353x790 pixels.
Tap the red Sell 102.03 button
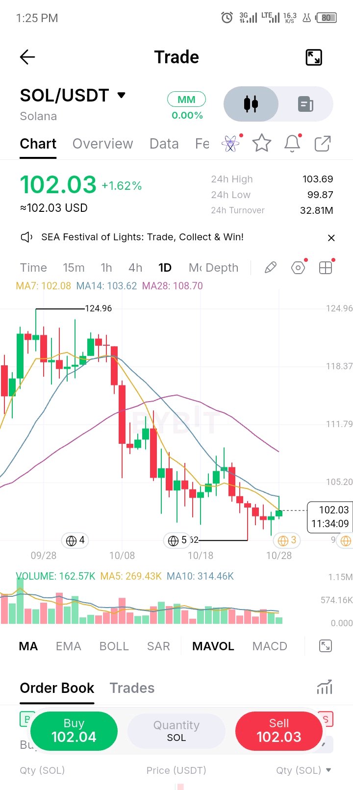pyautogui.click(x=279, y=731)
